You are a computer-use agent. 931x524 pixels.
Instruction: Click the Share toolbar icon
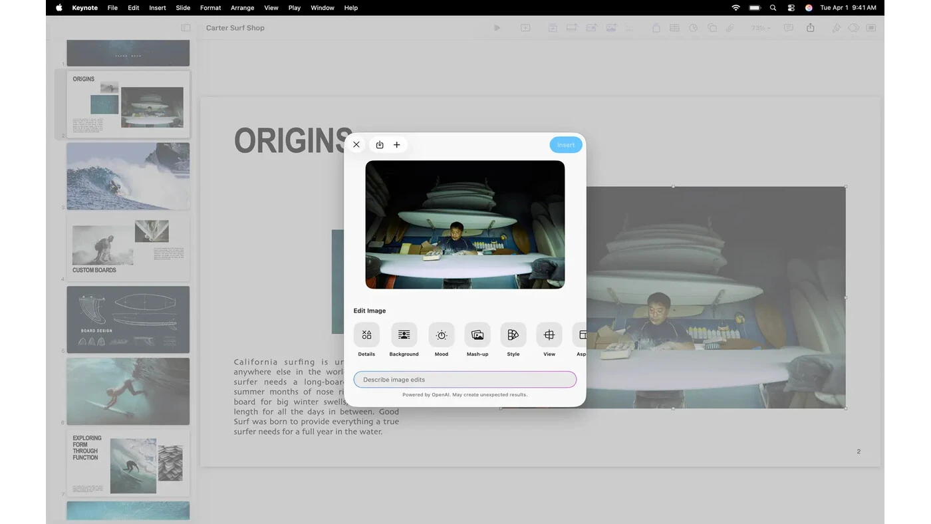pos(810,28)
